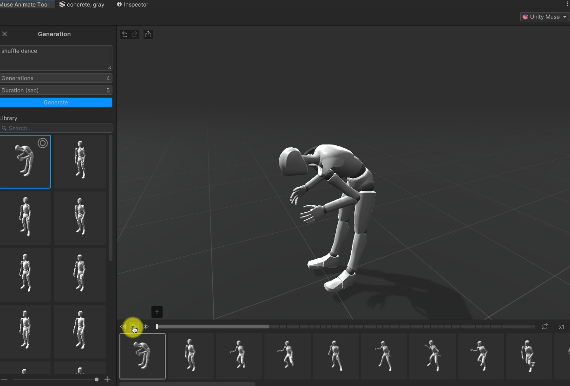Switch to the Inspector tab
570x386 pixels.
(x=133, y=4)
